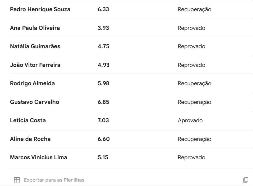This screenshot has width=253, height=186.
Task: Select the name Pedro Henrique Souza
Action: pos(40,10)
